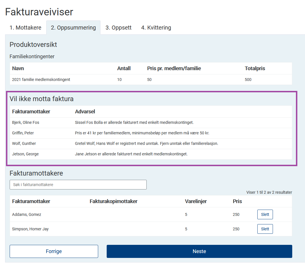
Task: Click the Produktoversikt heading
Action: [x=33, y=45]
